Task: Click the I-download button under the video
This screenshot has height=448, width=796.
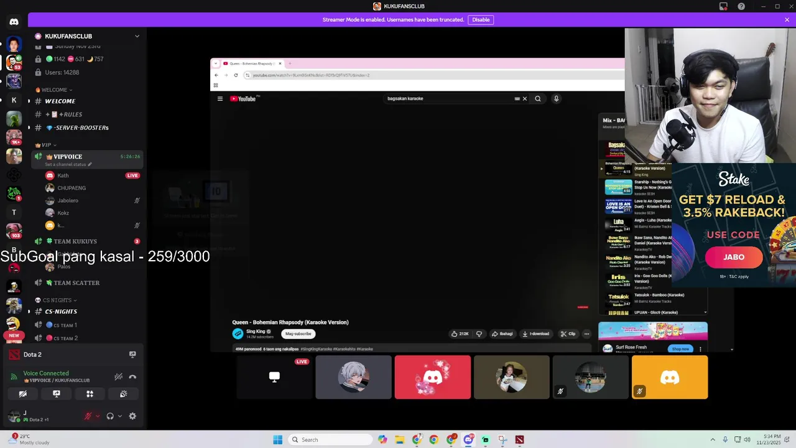Action: 536,334
